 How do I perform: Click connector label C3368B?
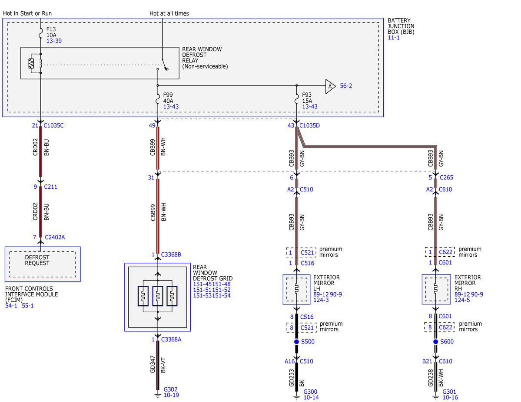171,255
